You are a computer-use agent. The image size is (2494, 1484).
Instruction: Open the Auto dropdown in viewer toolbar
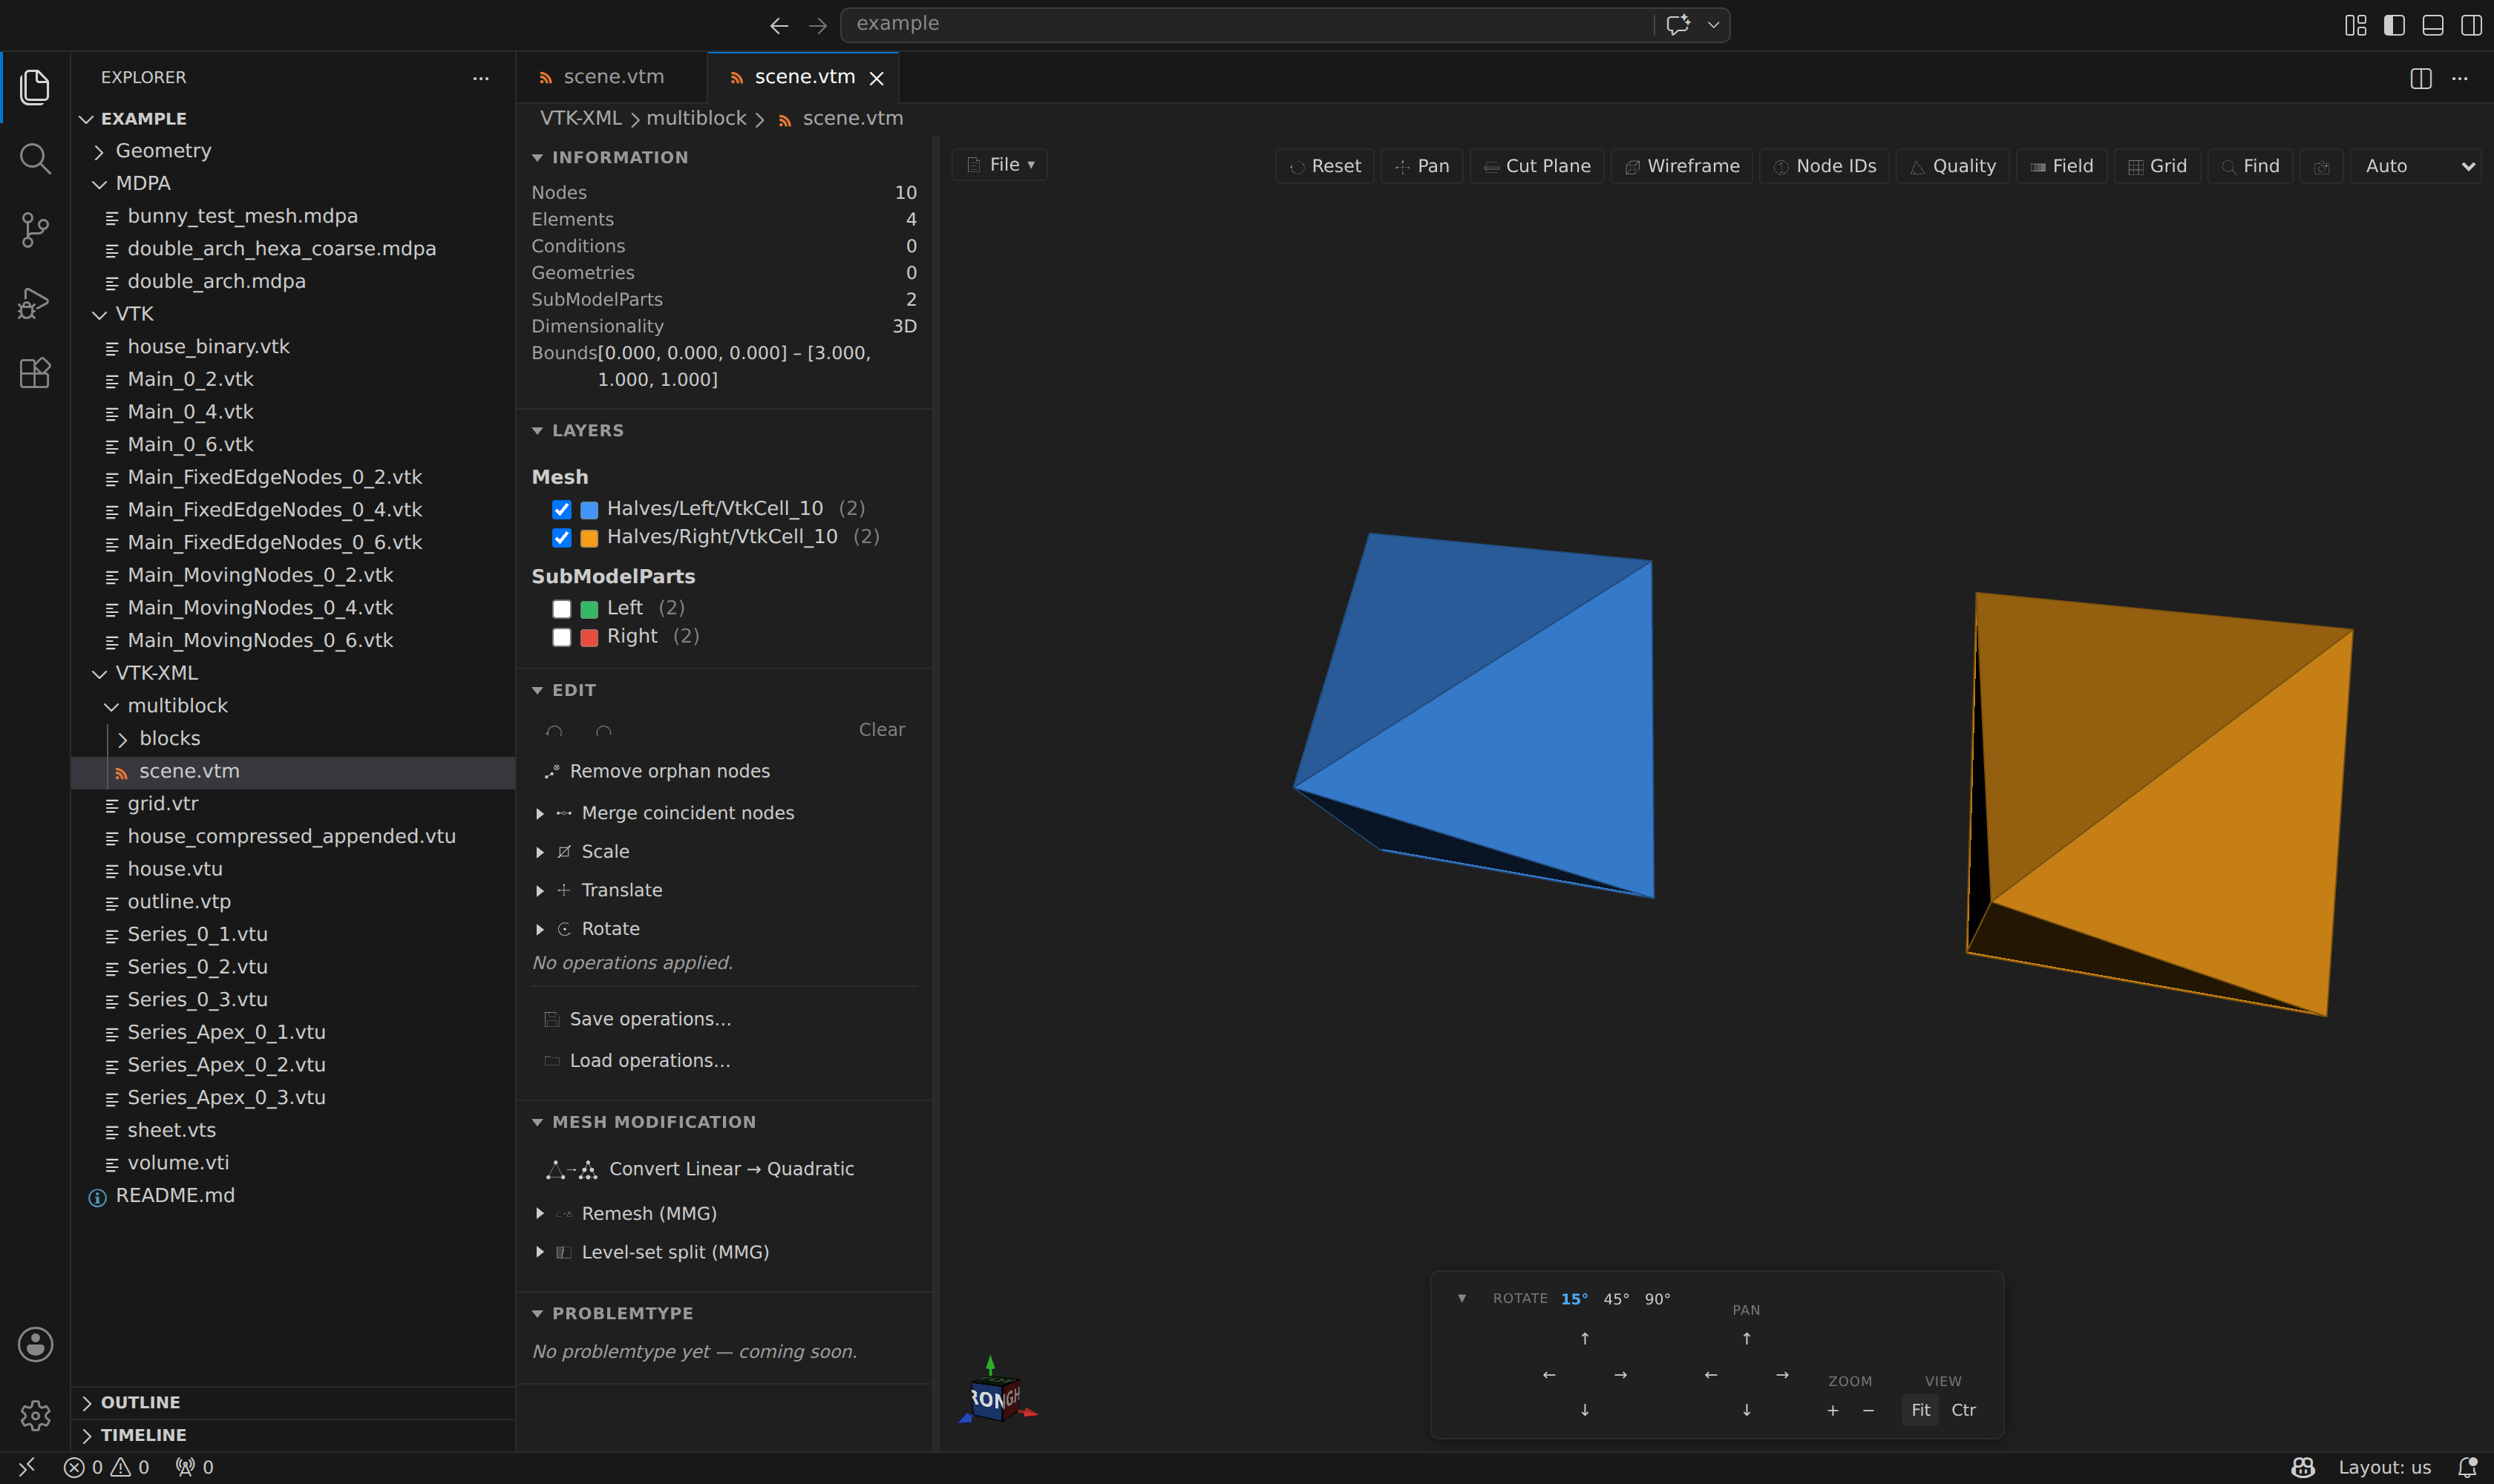[2416, 166]
